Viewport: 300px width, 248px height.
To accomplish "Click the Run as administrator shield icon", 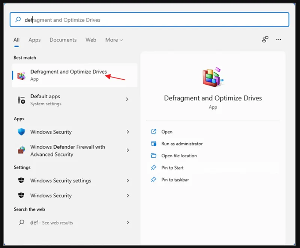I will coord(154,143).
